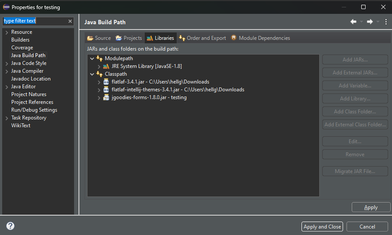The width and height of the screenshot is (392, 235).
Task: Go back using the left arrow icon
Action: [x=353, y=22]
